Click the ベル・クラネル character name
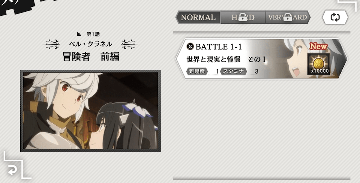The image size is (360, 183). click(90, 43)
